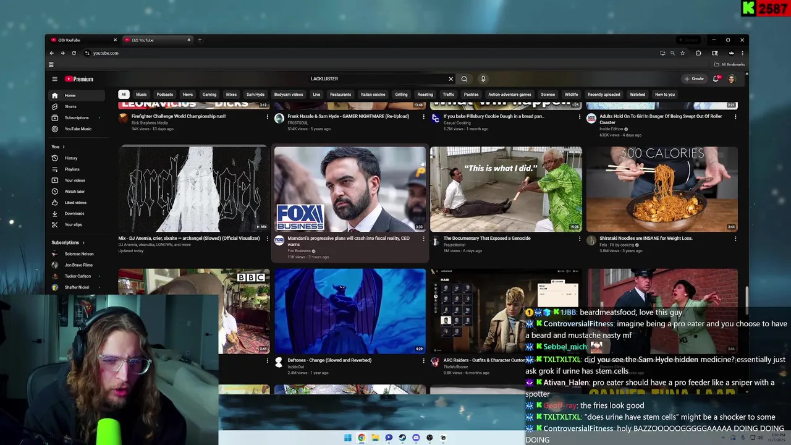Open the account avatar menu

tap(732, 78)
